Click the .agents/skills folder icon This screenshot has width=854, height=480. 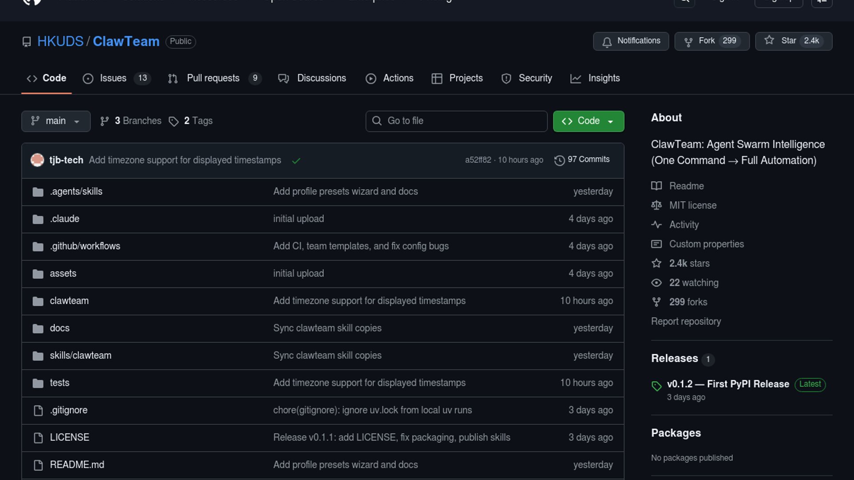pos(38,192)
